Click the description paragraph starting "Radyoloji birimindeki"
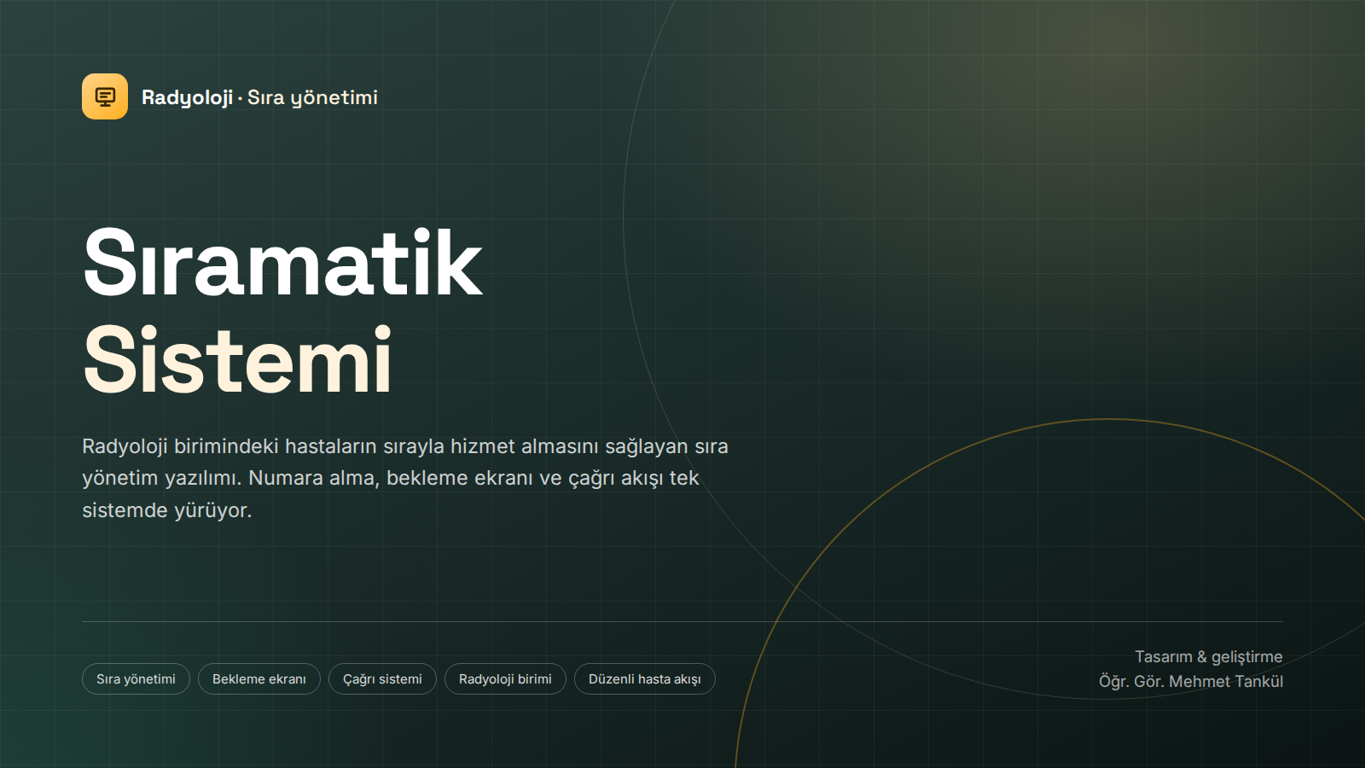The height and width of the screenshot is (768, 1365). click(405, 478)
